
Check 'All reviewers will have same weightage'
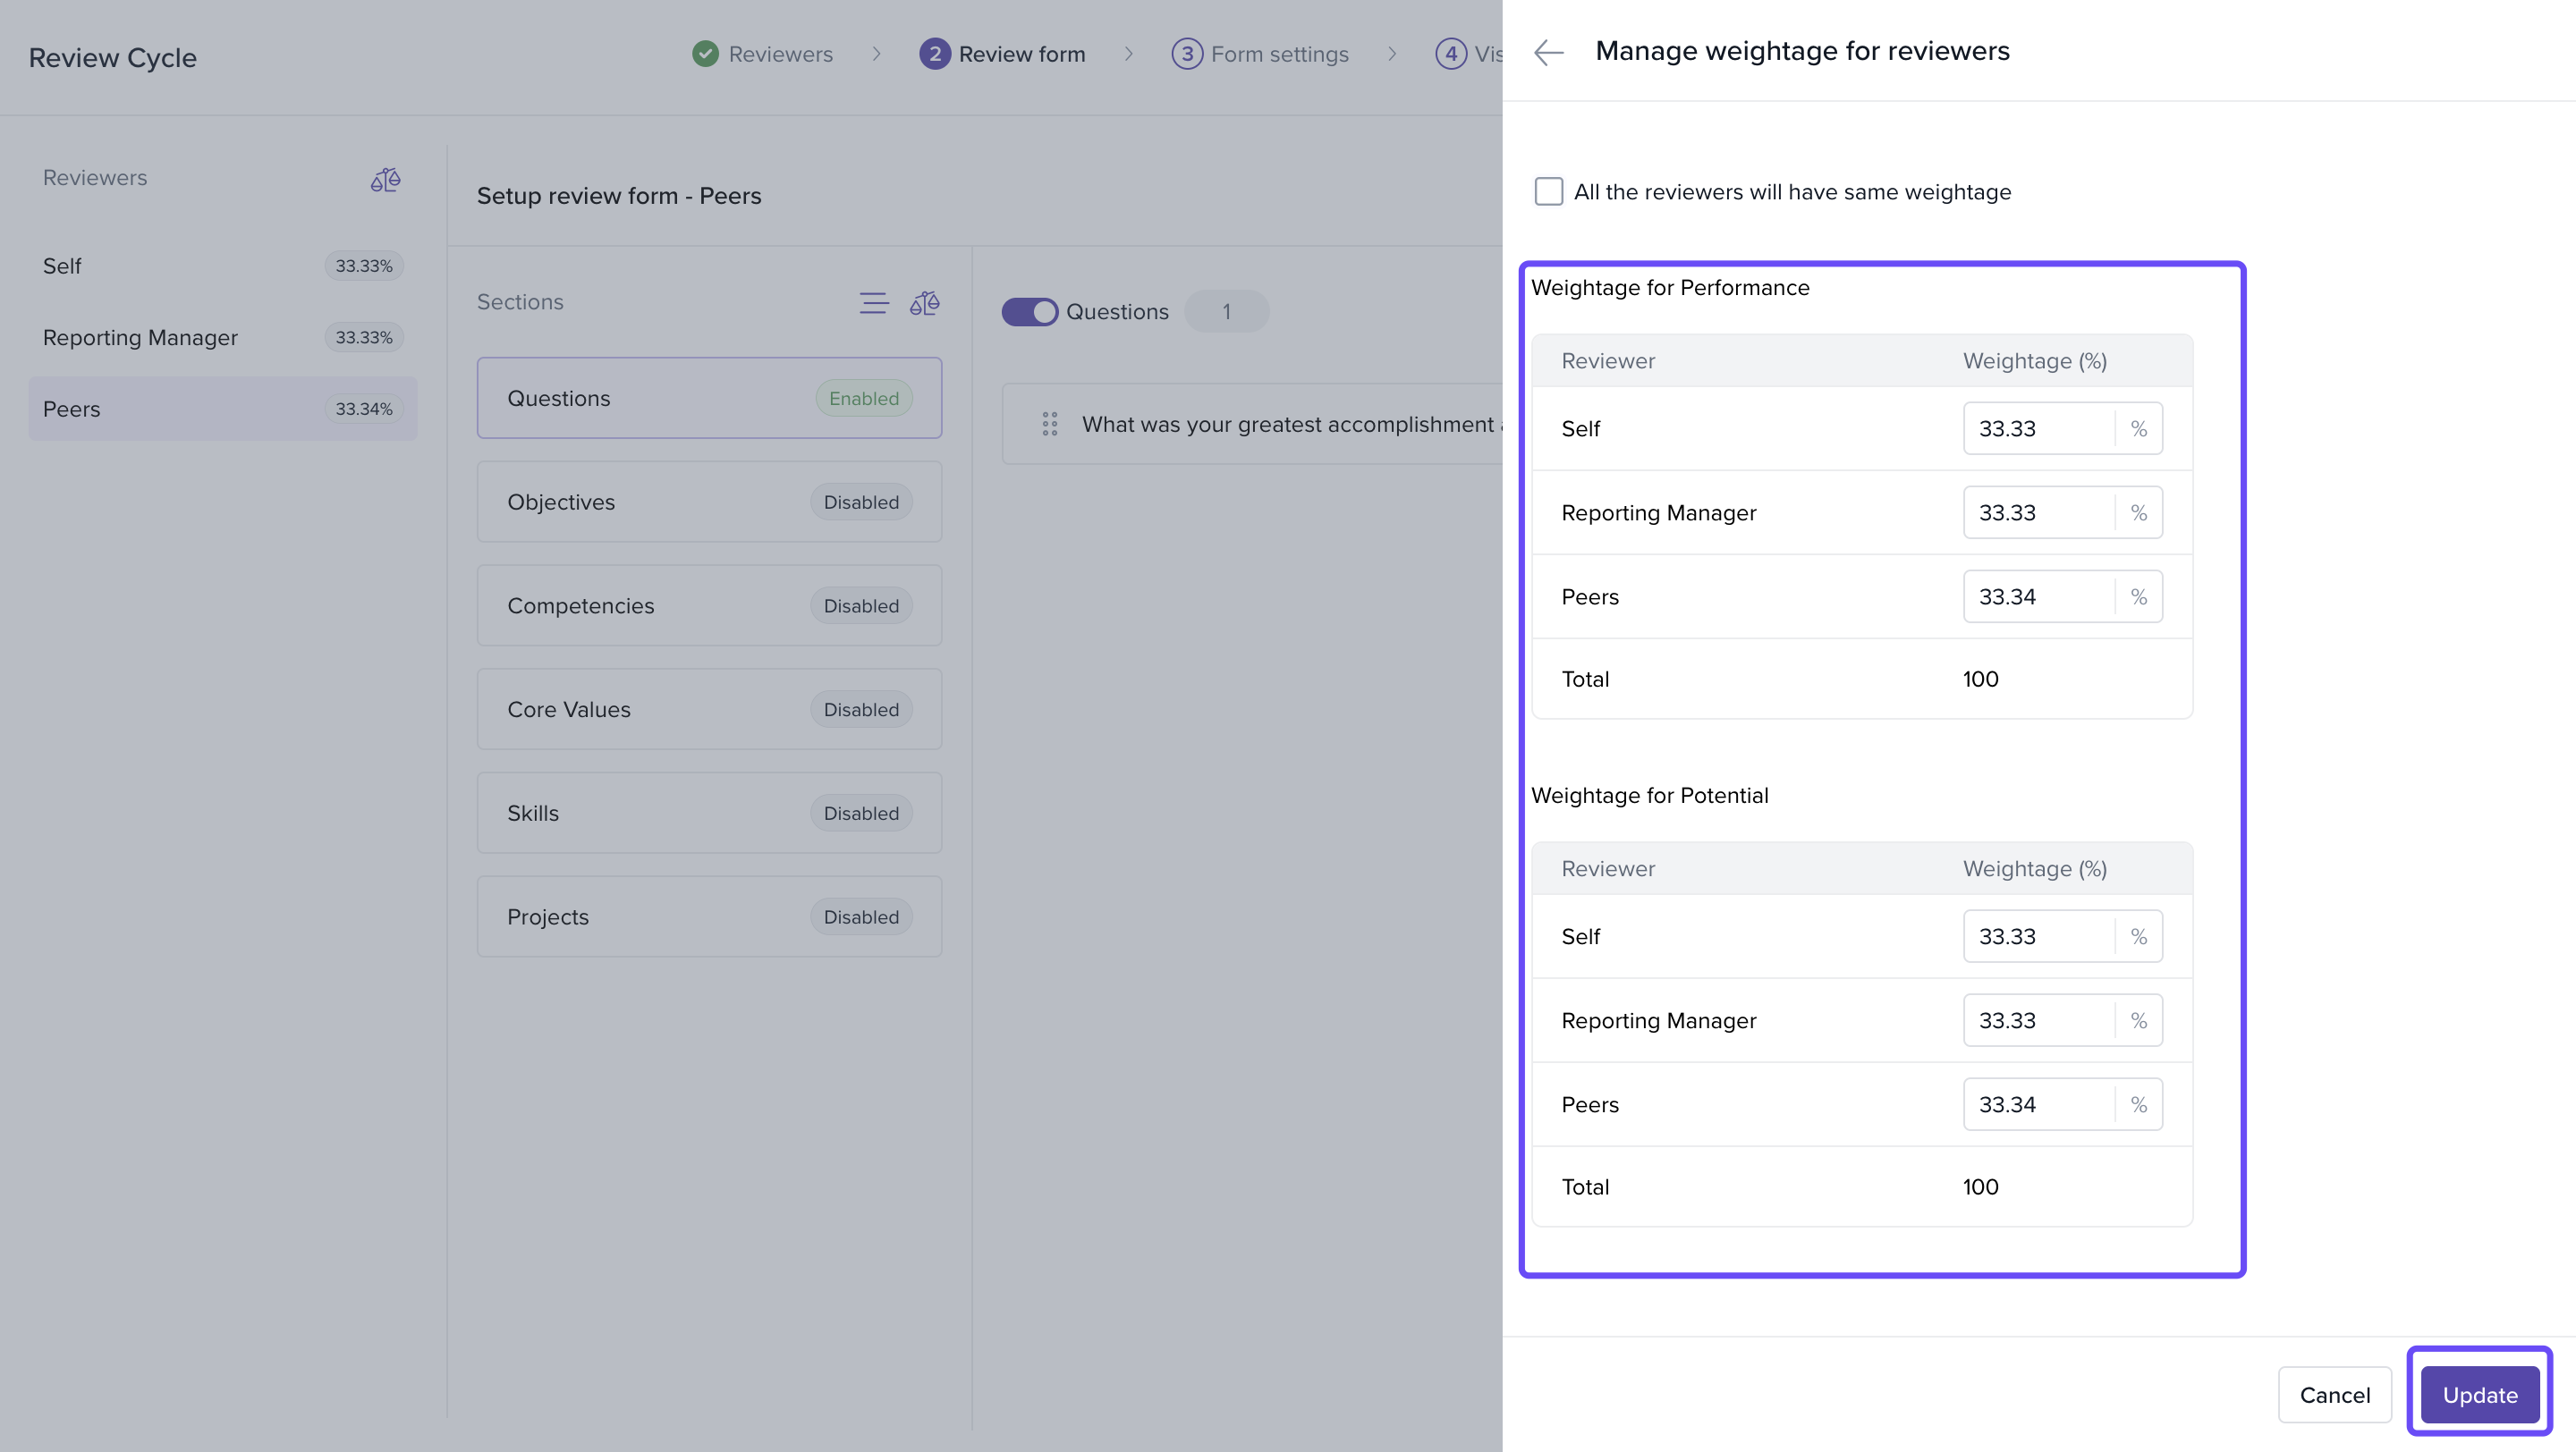pos(1548,190)
